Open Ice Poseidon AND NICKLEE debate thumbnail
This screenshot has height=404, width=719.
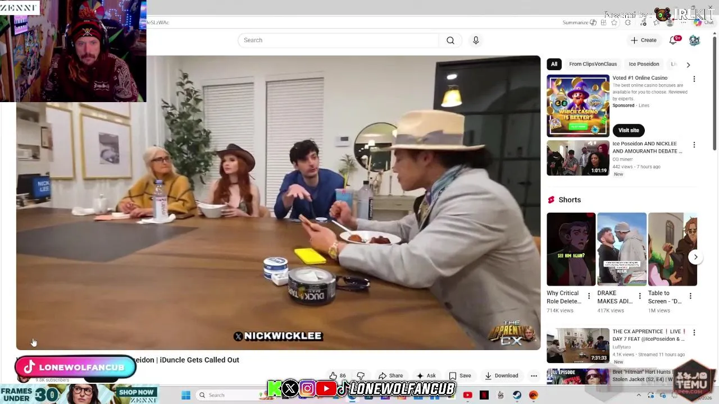point(578,158)
